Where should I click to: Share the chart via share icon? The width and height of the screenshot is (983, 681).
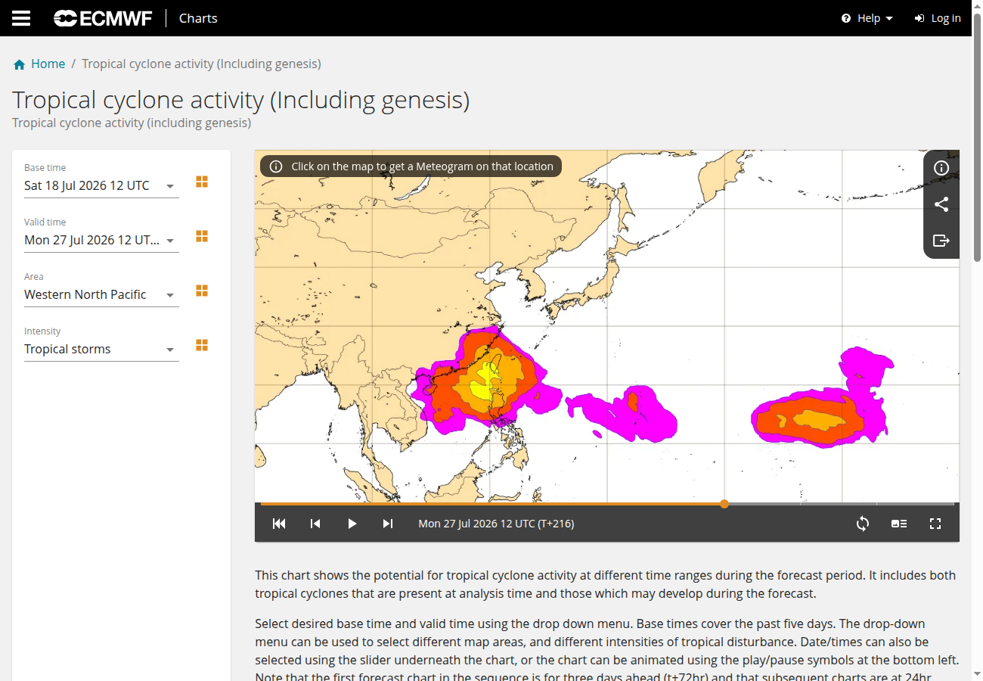941,204
